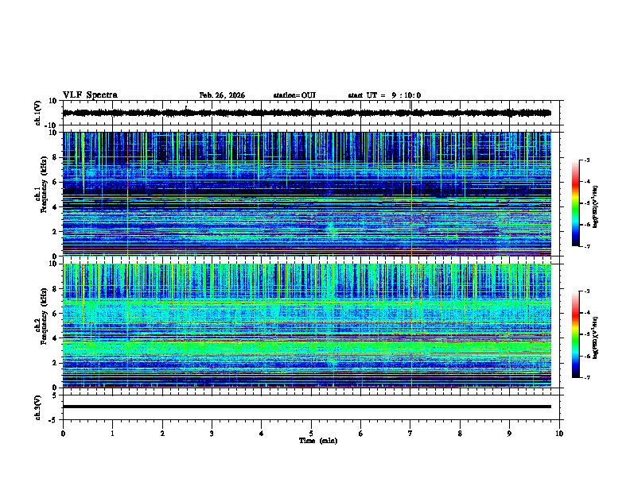Click the "ch.1(V)" waveform axis label
Image resolution: width=630 pixels, height=486 pixels.
point(38,113)
